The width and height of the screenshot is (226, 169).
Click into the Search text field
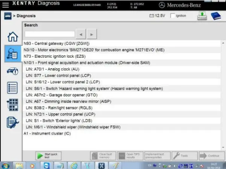tap(50, 34)
